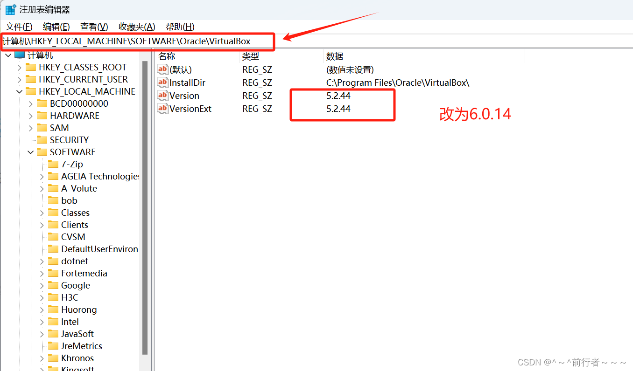Expand the Intel node
This screenshot has height=371, width=633.
click(42, 322)
